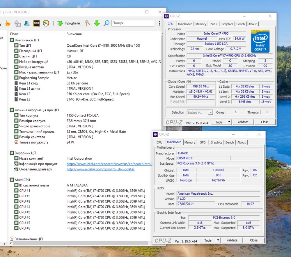Click the CPU-Z title icon of the Processor window
Viewport: 291px width, 257px height.
point(166,16)
